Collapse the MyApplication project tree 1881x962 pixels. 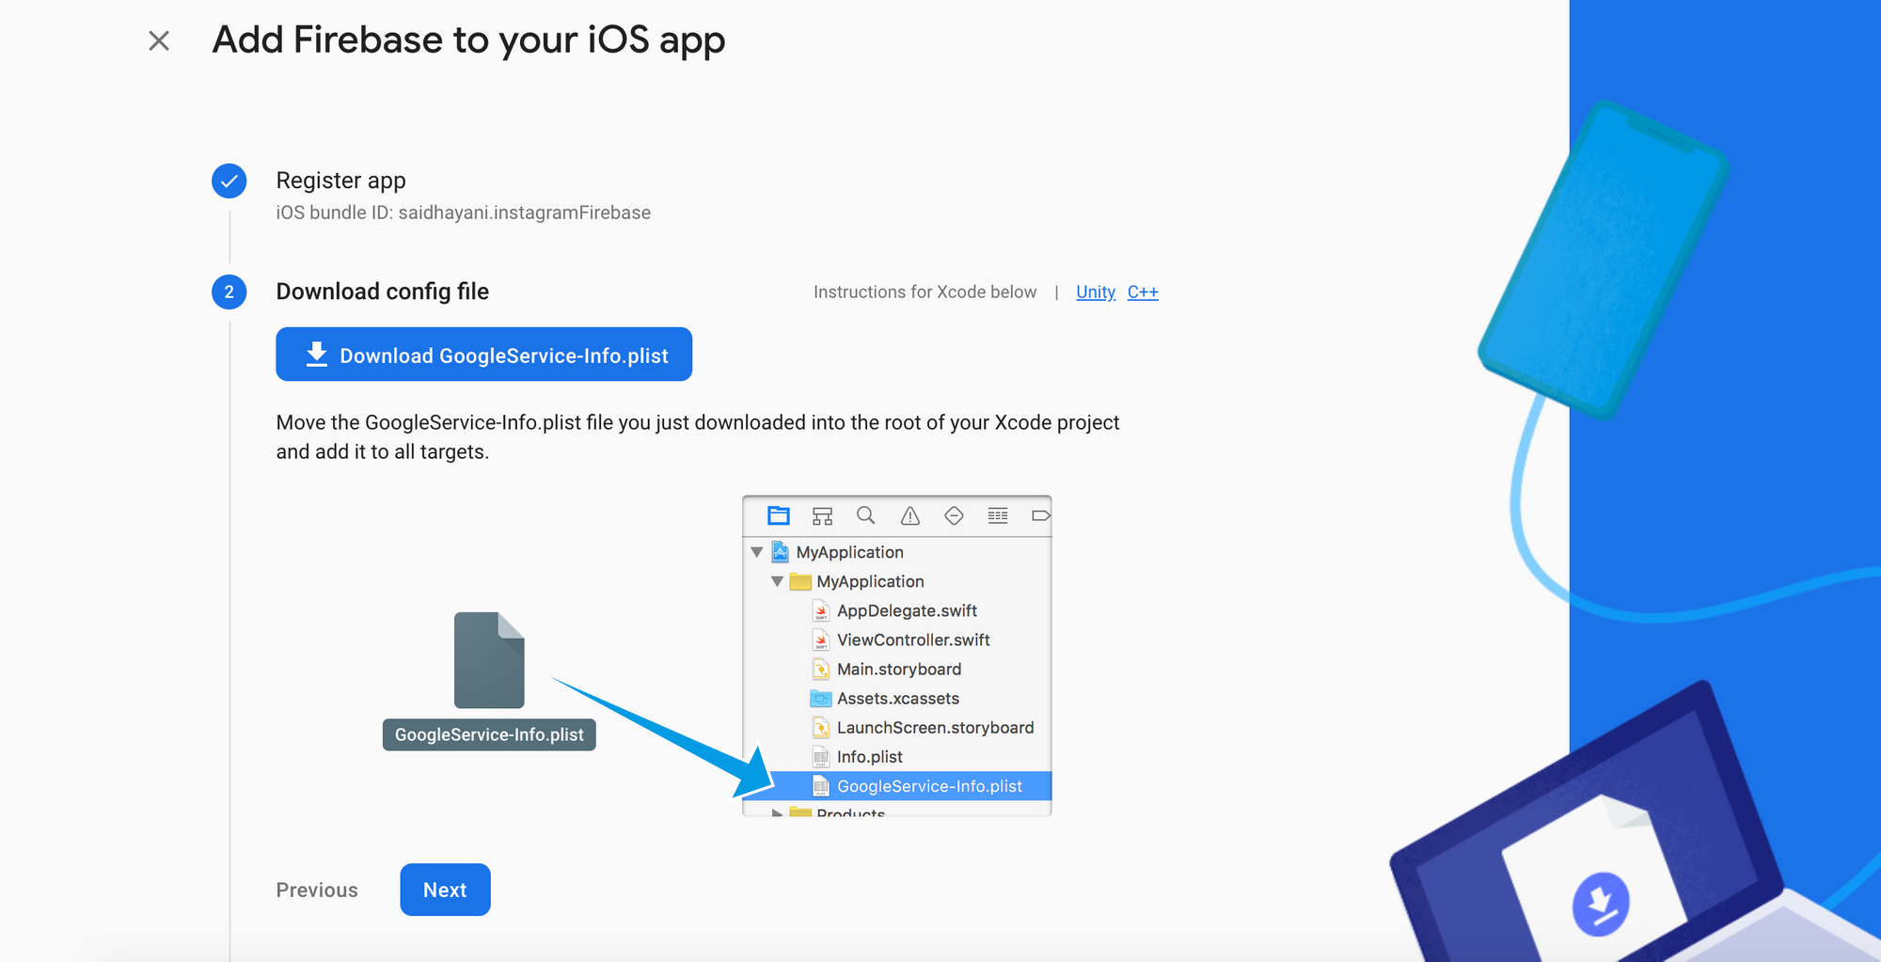(757, 552)
